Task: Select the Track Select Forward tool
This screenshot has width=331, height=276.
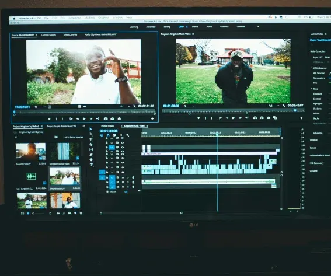Action: coord(91,134)
